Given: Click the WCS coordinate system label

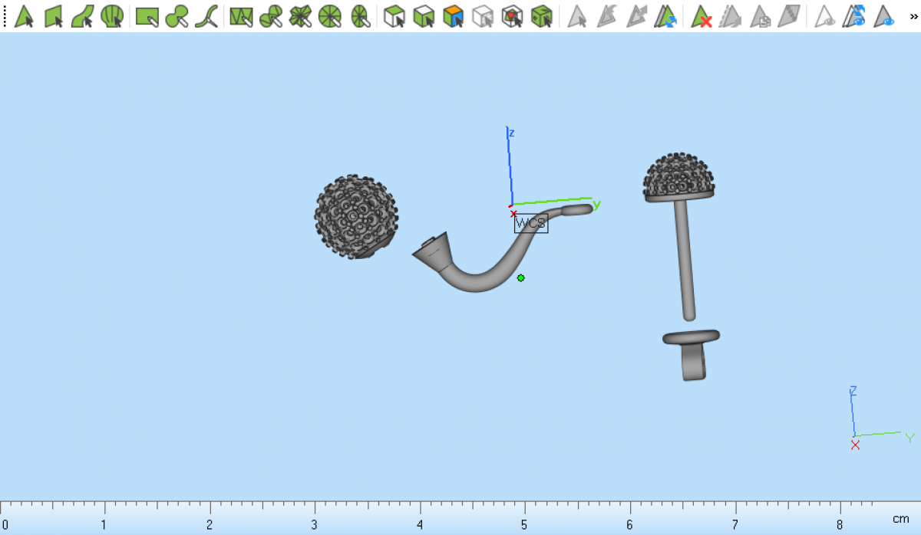Looking at the screenshot, I should (x=530, y=224).
